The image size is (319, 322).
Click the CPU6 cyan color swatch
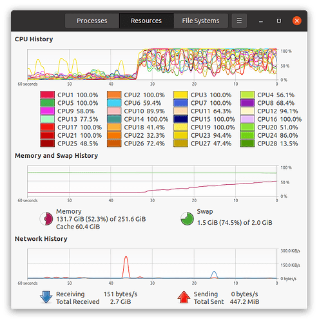point(114,103)
